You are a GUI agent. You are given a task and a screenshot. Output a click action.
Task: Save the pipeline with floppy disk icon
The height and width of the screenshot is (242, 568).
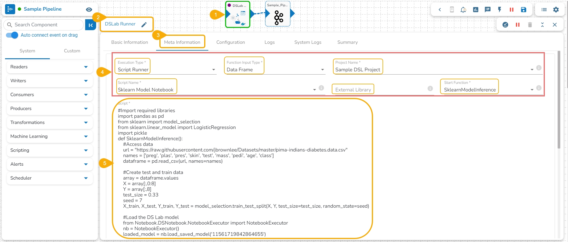coord(523,9)
